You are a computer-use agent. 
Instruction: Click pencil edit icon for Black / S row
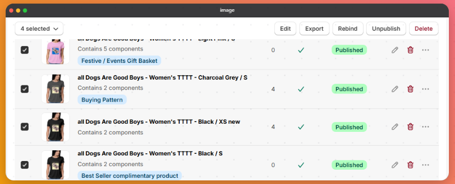(394, 165)
